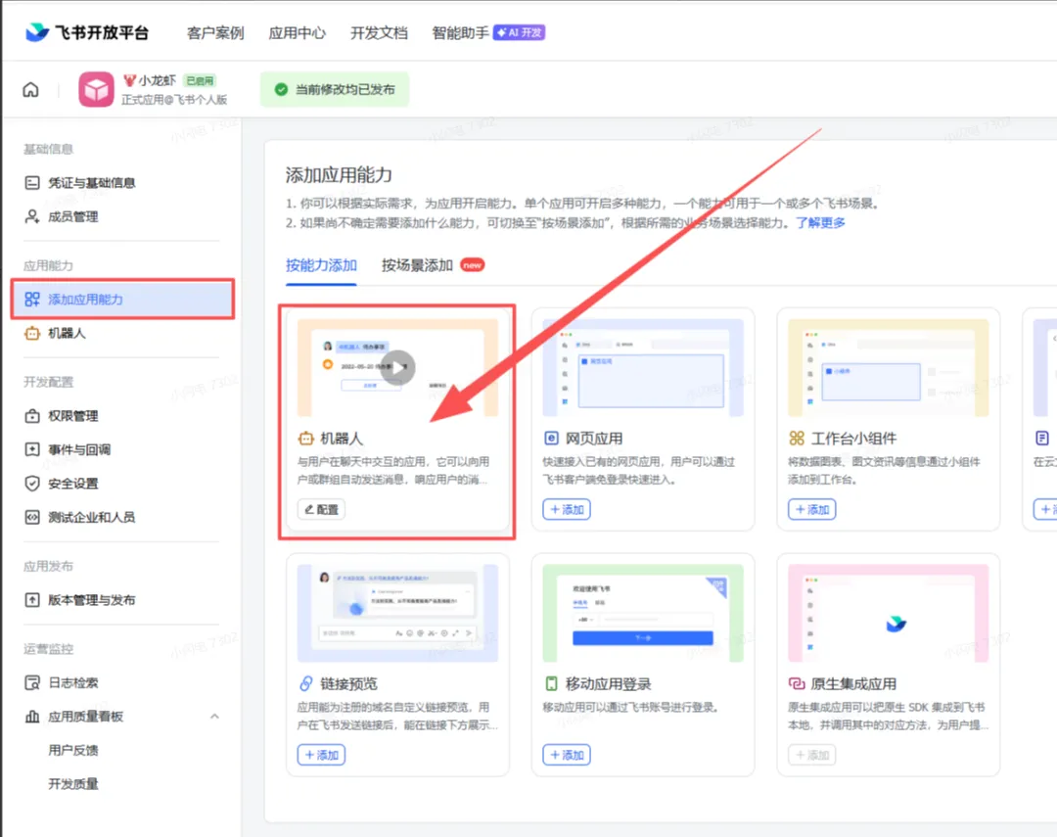Viewport: 1057px width, 837px height.
Task: Open 开发文档 in the top navigation
Action: coord(379,33)
